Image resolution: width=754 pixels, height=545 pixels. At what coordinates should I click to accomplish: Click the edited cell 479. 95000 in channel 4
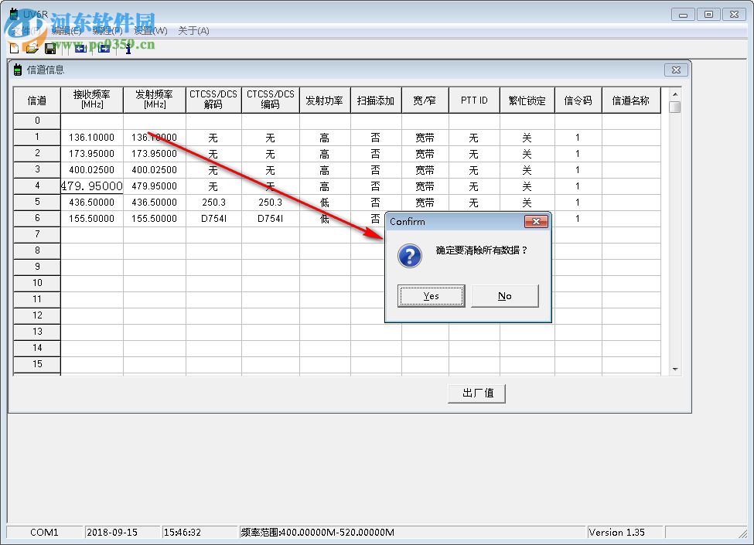pyautogui.click(x=92, y=186)
